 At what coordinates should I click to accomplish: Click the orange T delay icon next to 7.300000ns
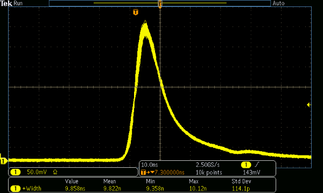point(143,172)
